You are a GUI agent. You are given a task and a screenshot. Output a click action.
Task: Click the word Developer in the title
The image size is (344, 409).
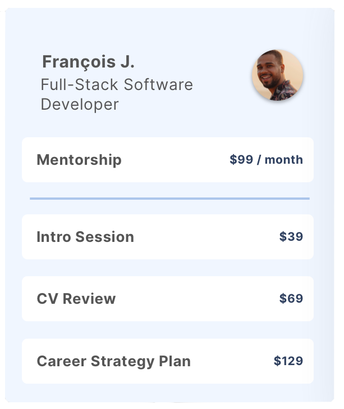80,105
